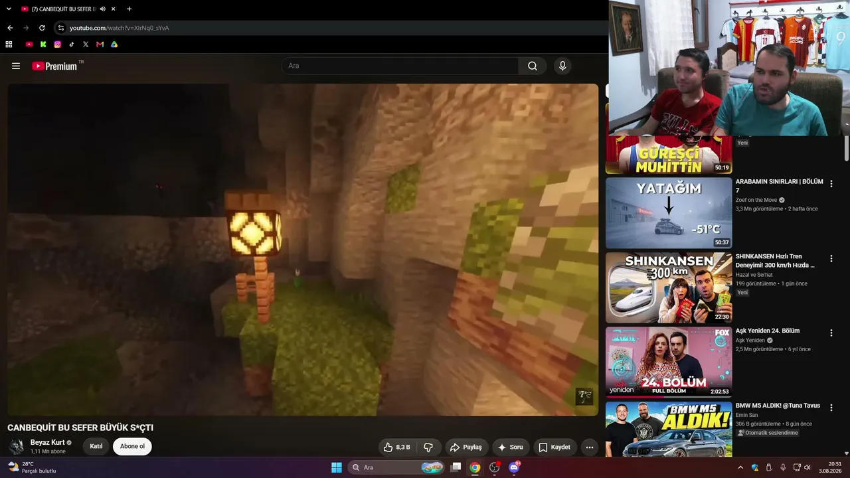Close the CANBEQUİT YouTube tab
Viewport: 850px width, 478px height.
coord(114,9)
